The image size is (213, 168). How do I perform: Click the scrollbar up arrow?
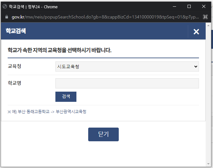coord(208,25)
